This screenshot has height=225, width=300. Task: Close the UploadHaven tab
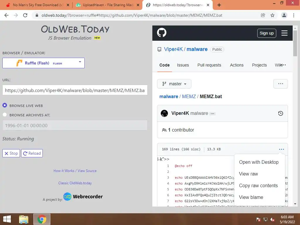[x=138, y=5]
